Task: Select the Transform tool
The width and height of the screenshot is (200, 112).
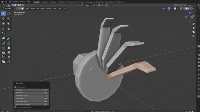Action: point(9,23)
